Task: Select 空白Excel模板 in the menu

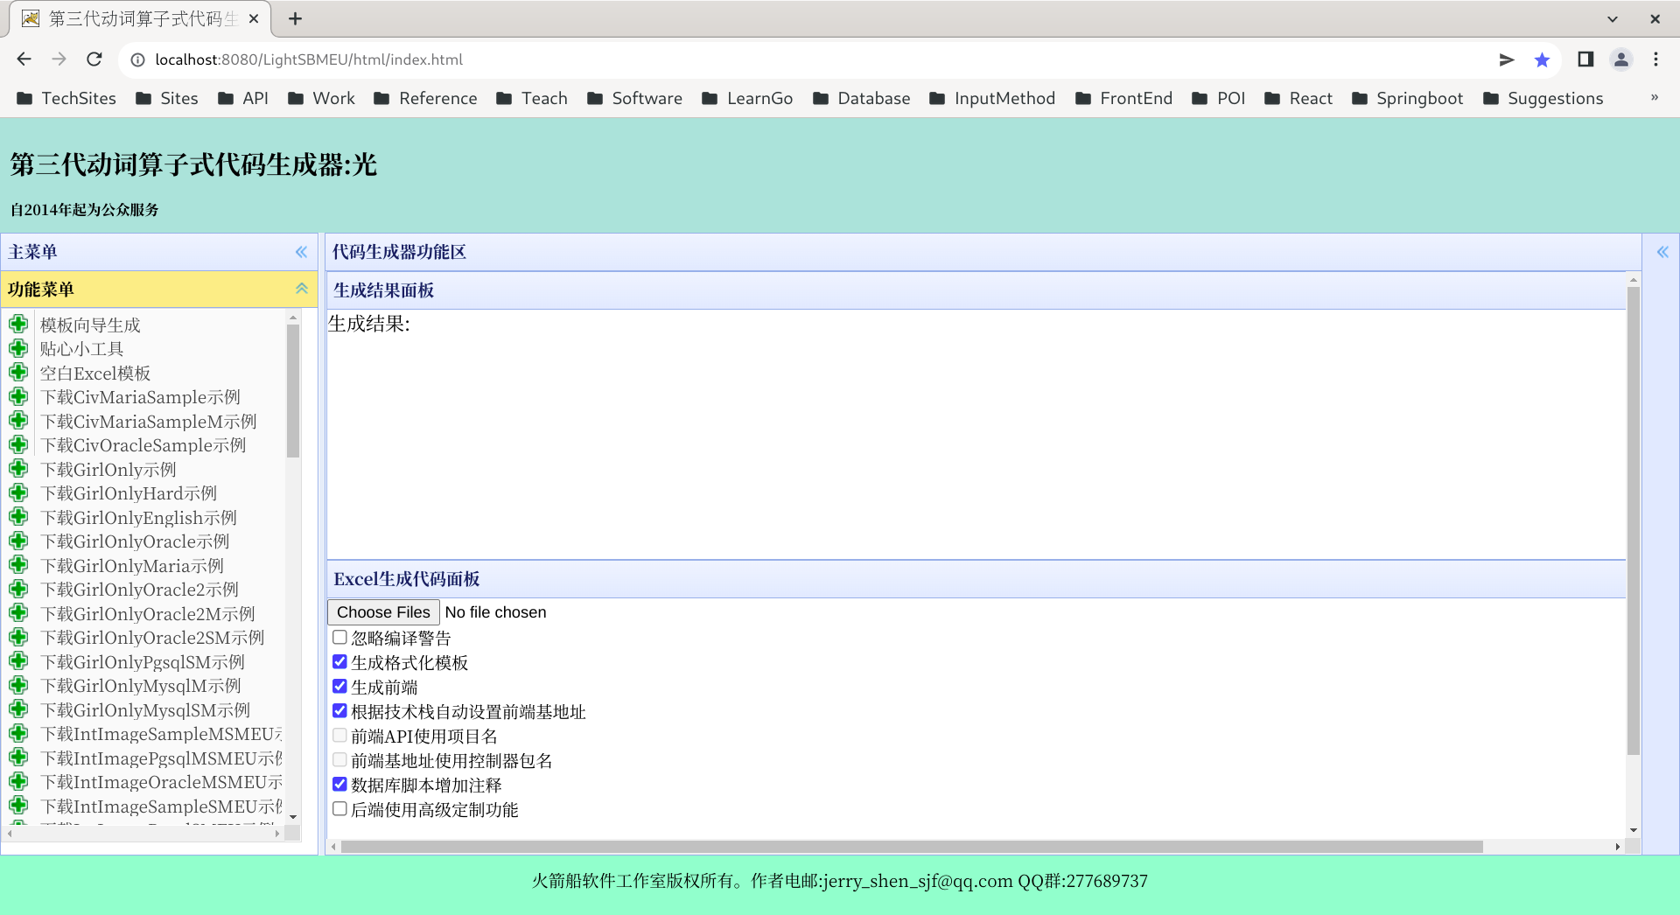Action: click(x=95, y=373)
